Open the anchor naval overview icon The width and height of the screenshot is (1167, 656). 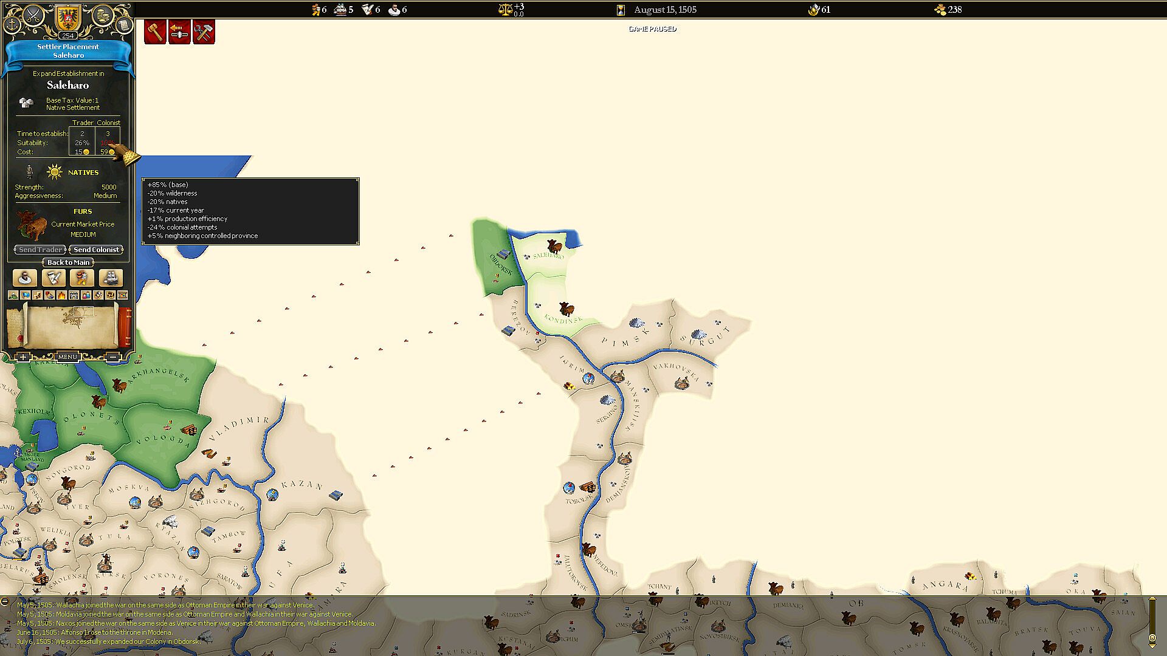point(12,24)
